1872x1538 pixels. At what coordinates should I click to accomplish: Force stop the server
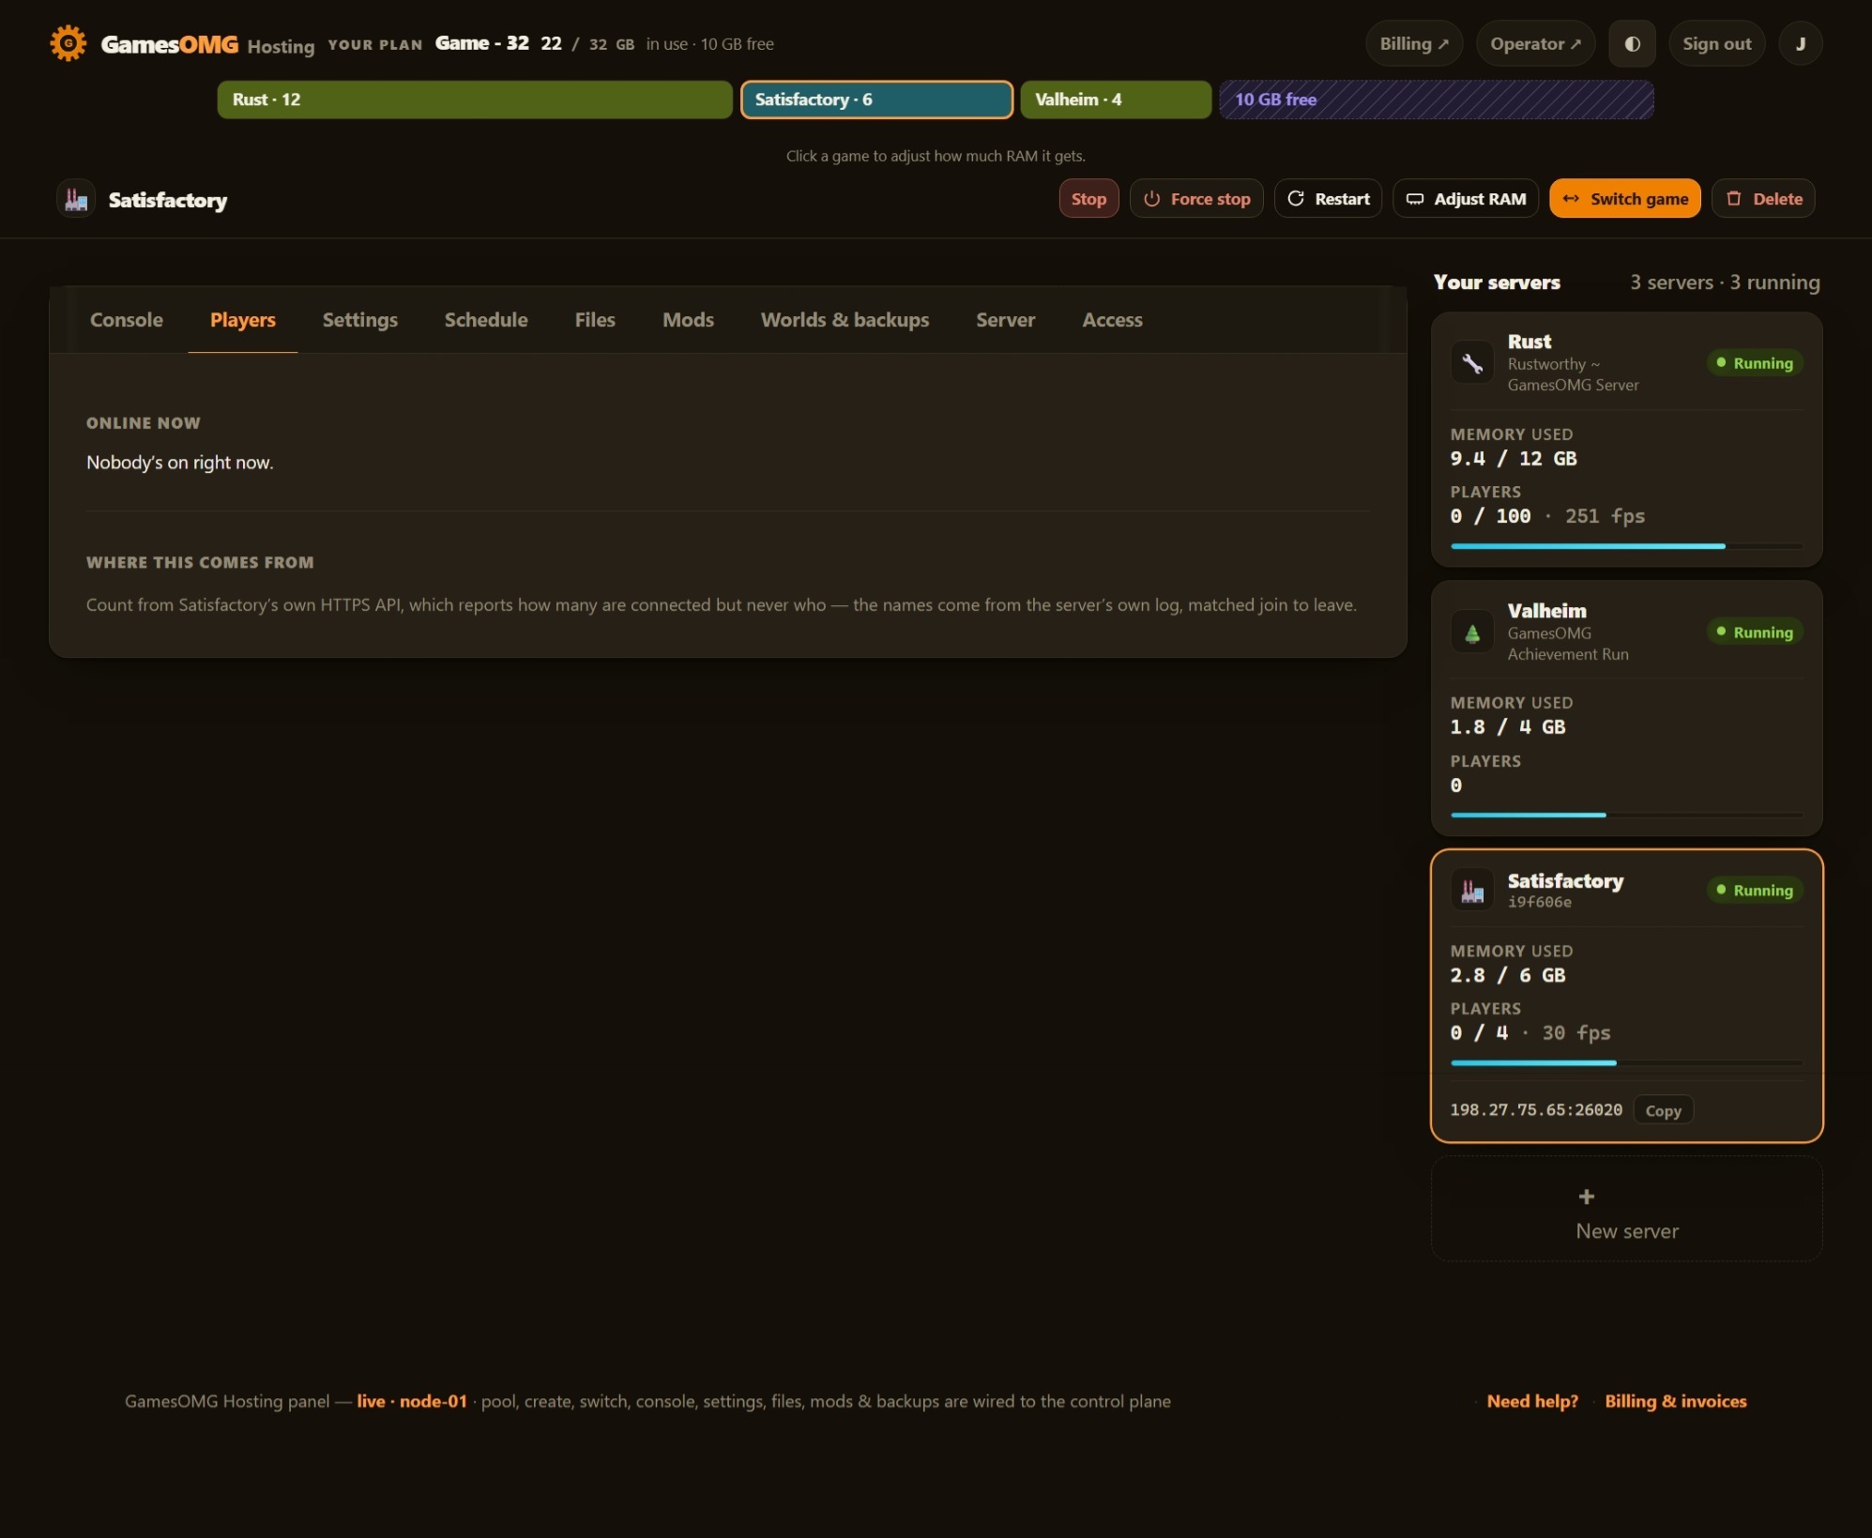1196,198
